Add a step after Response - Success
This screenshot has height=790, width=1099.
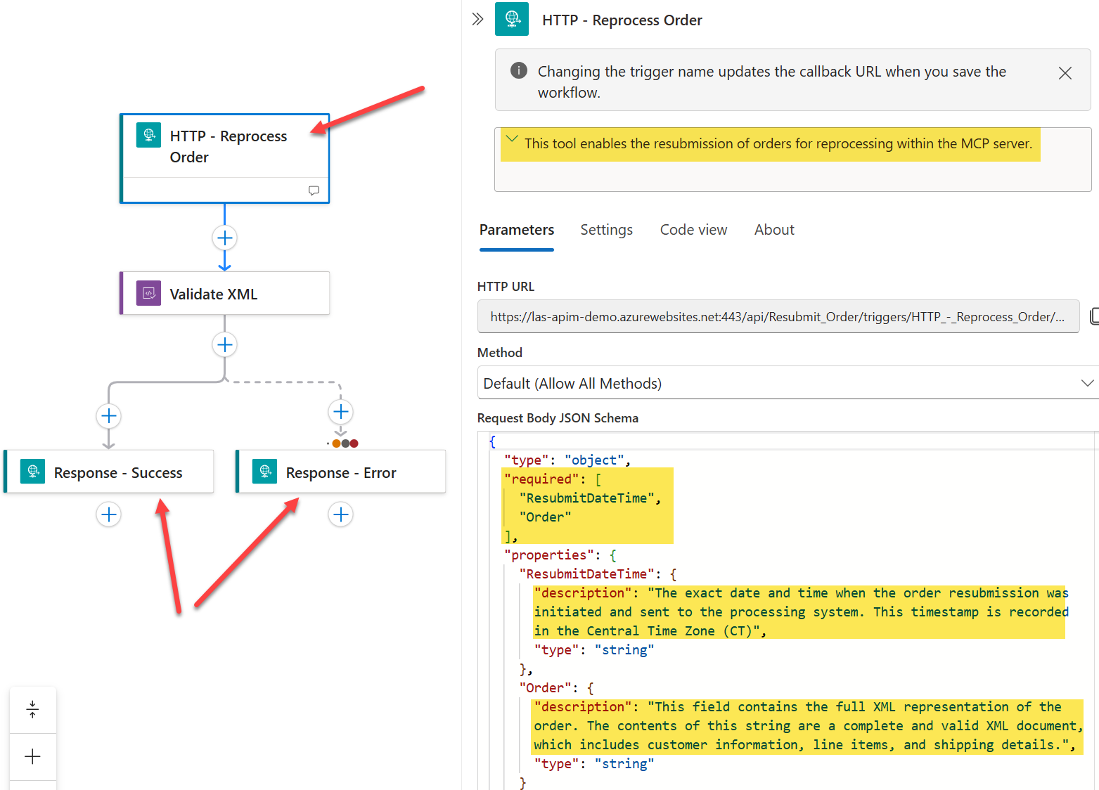[109, 514]
